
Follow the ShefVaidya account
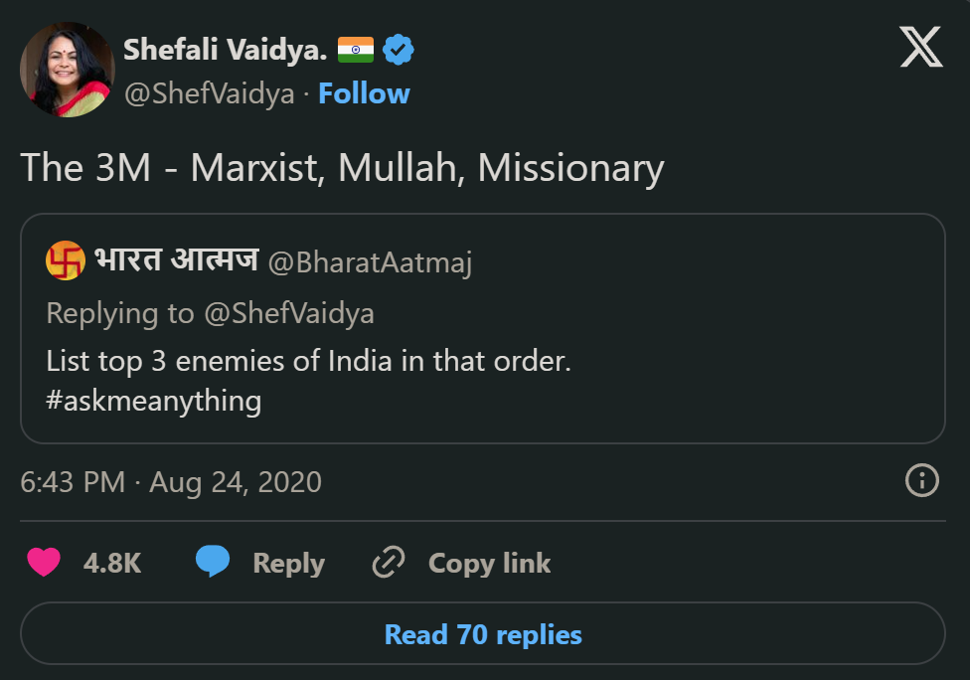click(364, 93)
